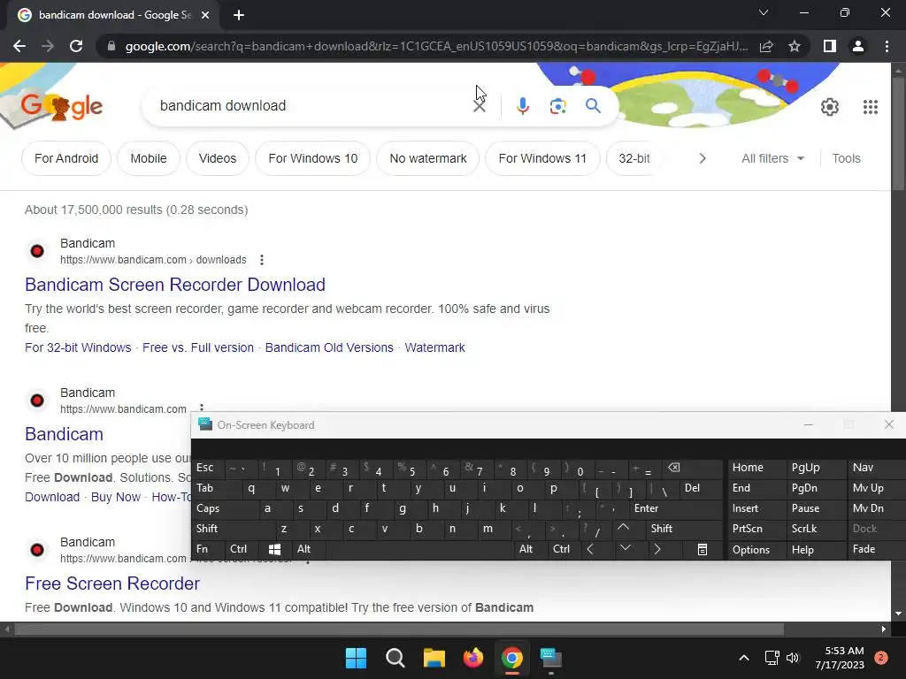Show hidden tray icons chevron

tap(744, 658)
